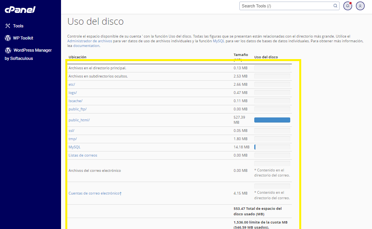The image size is (372, 229).
Task: Open the Administrador de archivos link
Action: click(90, 41)
